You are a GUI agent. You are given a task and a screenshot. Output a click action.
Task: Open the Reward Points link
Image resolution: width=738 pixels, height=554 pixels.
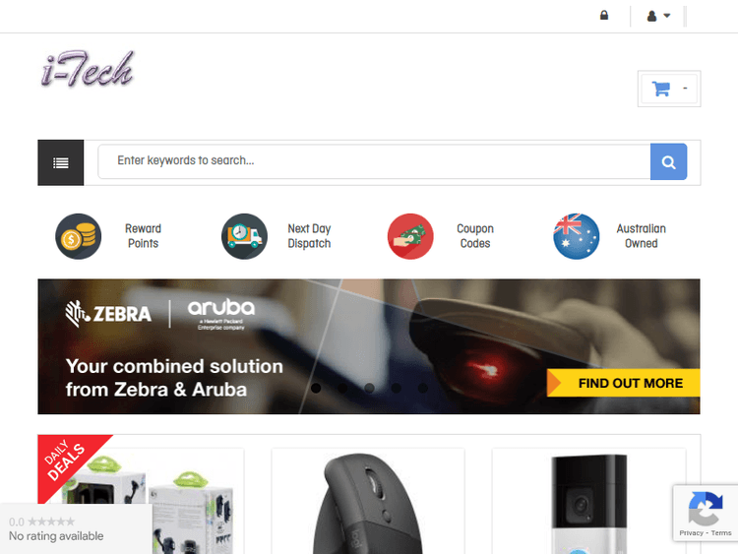[x=143, y=236]
